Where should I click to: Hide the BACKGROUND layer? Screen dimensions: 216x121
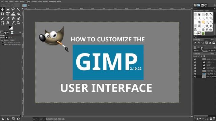(195, 77)
